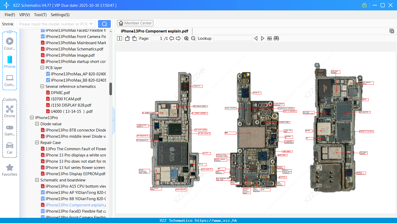Open iPhone13Pro FaceID Flexible flat cable file
This screenshot has width=397, height=223.
pos(76,211)
